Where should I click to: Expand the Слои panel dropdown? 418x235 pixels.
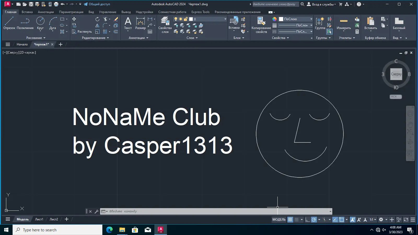click(192, 38)
